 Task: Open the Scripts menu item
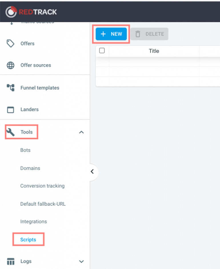(x=28, y=239)
